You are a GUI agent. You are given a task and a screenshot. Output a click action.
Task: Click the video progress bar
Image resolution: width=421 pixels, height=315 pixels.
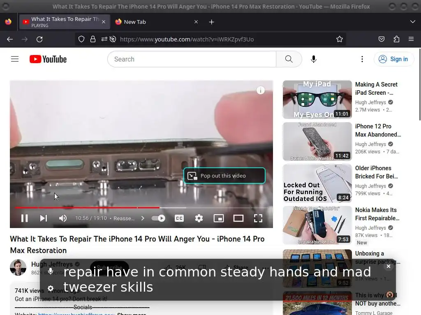coord(141,208)
